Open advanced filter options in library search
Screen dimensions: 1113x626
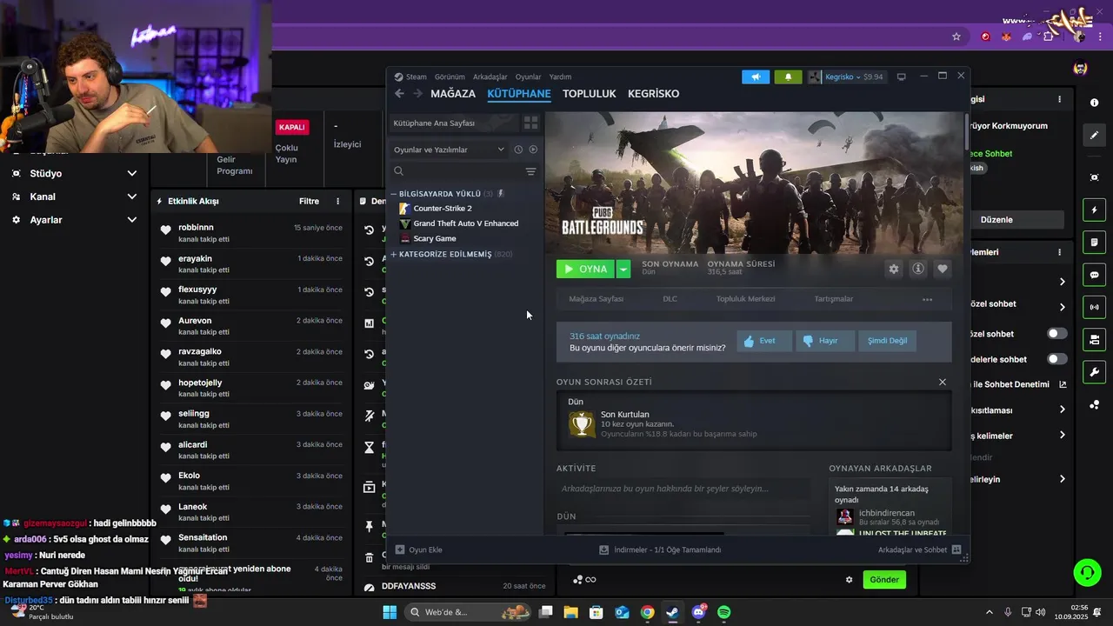[x=530, y=171]
